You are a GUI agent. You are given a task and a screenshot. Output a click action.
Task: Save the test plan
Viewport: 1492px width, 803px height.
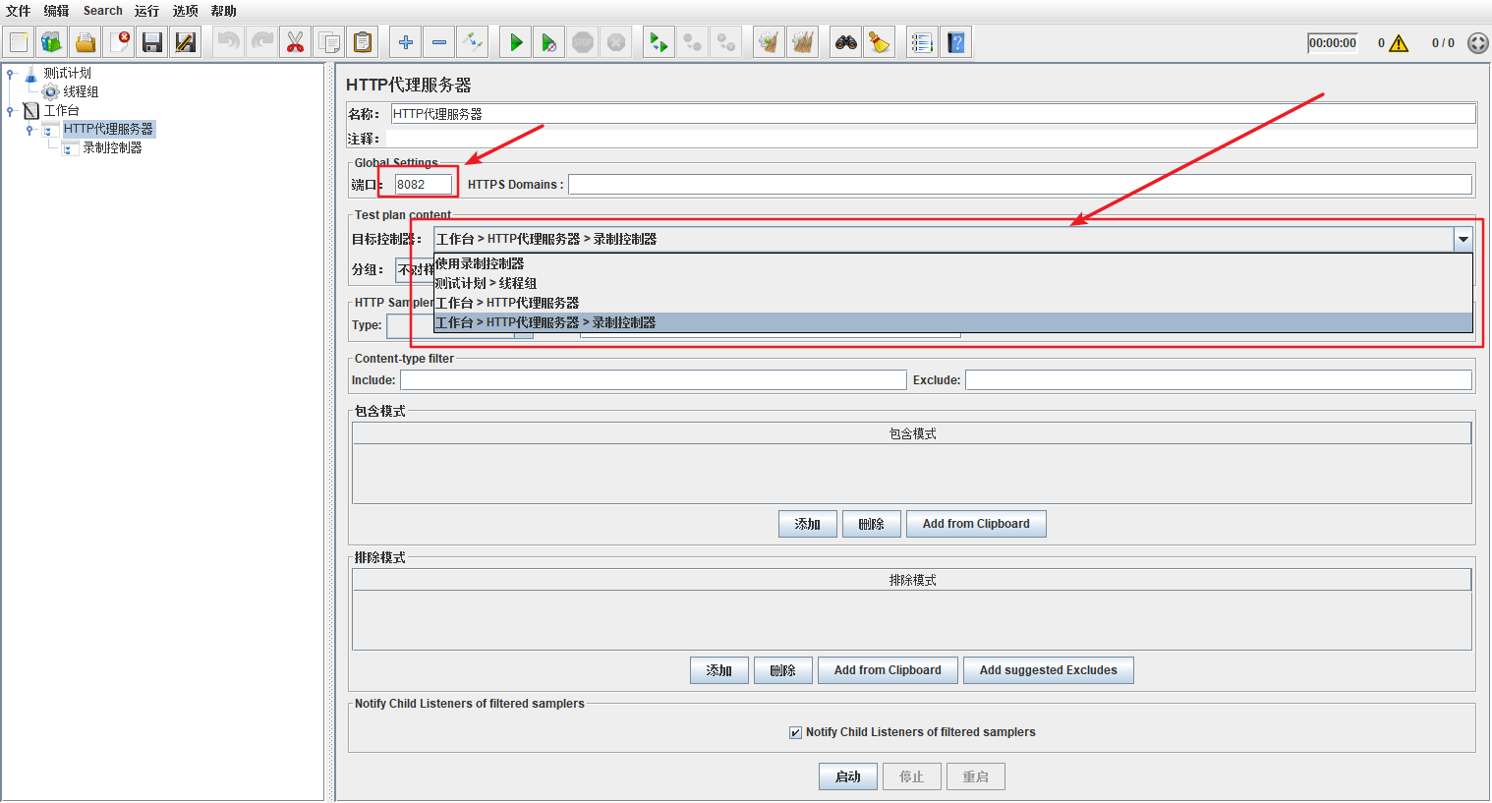click(x=152, y=41)
